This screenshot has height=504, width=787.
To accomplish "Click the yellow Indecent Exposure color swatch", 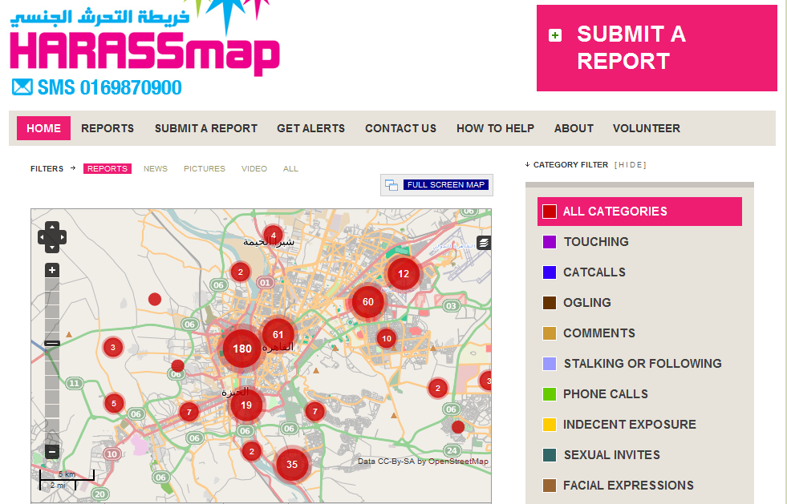I will tap(550, 425).
